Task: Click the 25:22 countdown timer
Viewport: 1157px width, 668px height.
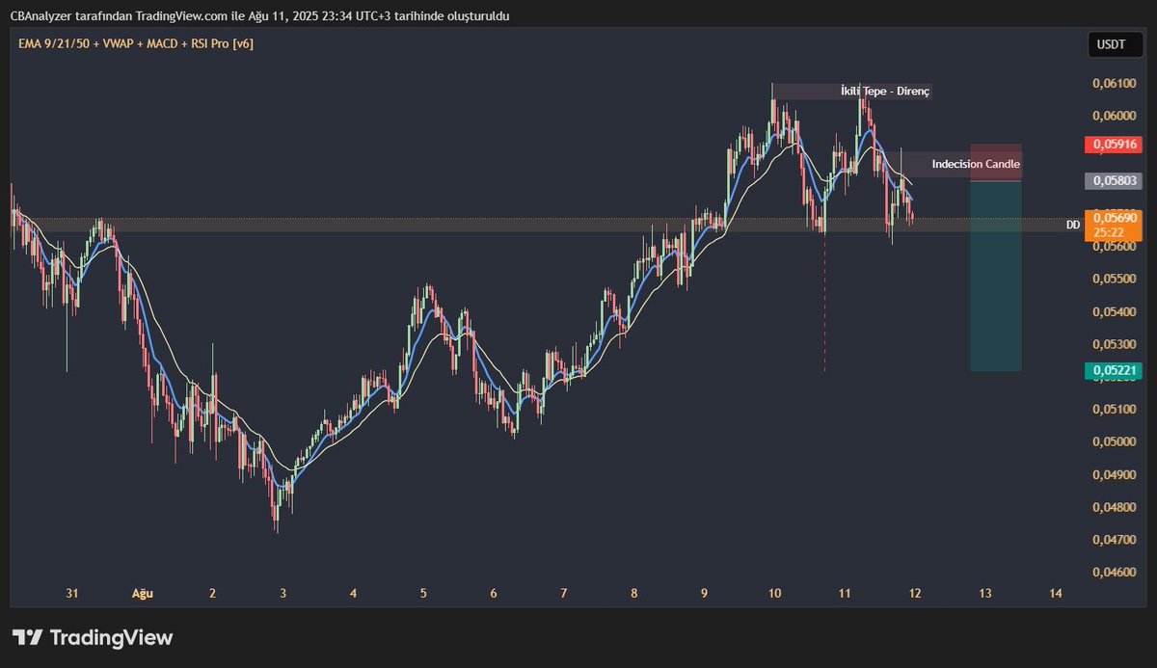Action: pyautogui.click(x=1108, y=232)
